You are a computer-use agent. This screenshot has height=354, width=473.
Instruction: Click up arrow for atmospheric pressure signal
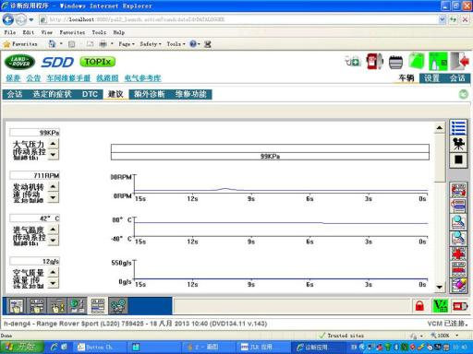(x=54, y=144)
